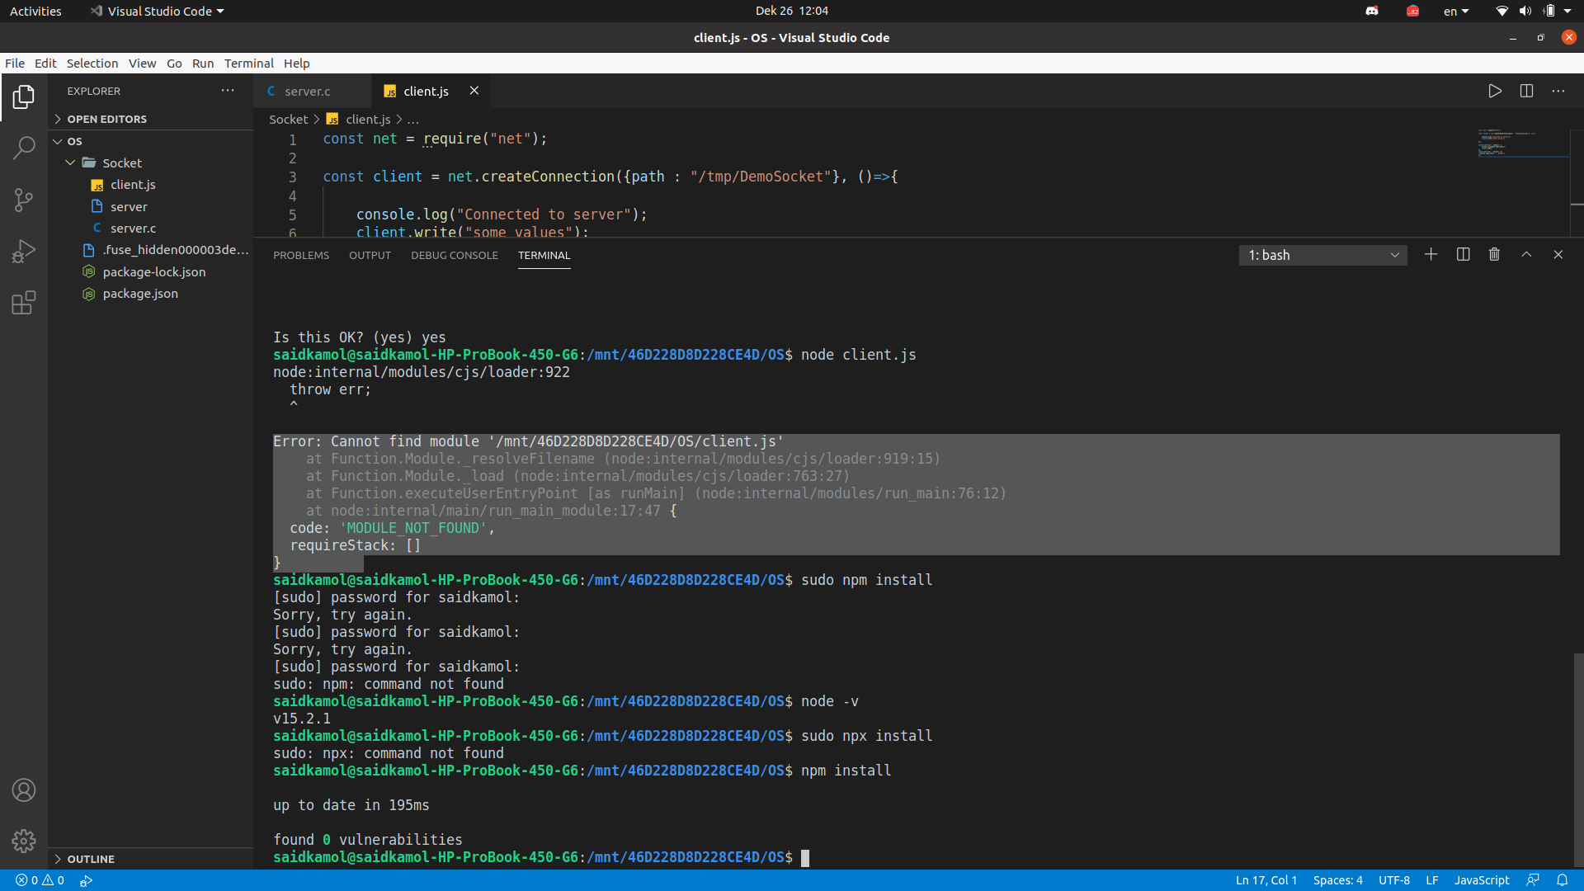Open the Run menu

coord(203,64)
